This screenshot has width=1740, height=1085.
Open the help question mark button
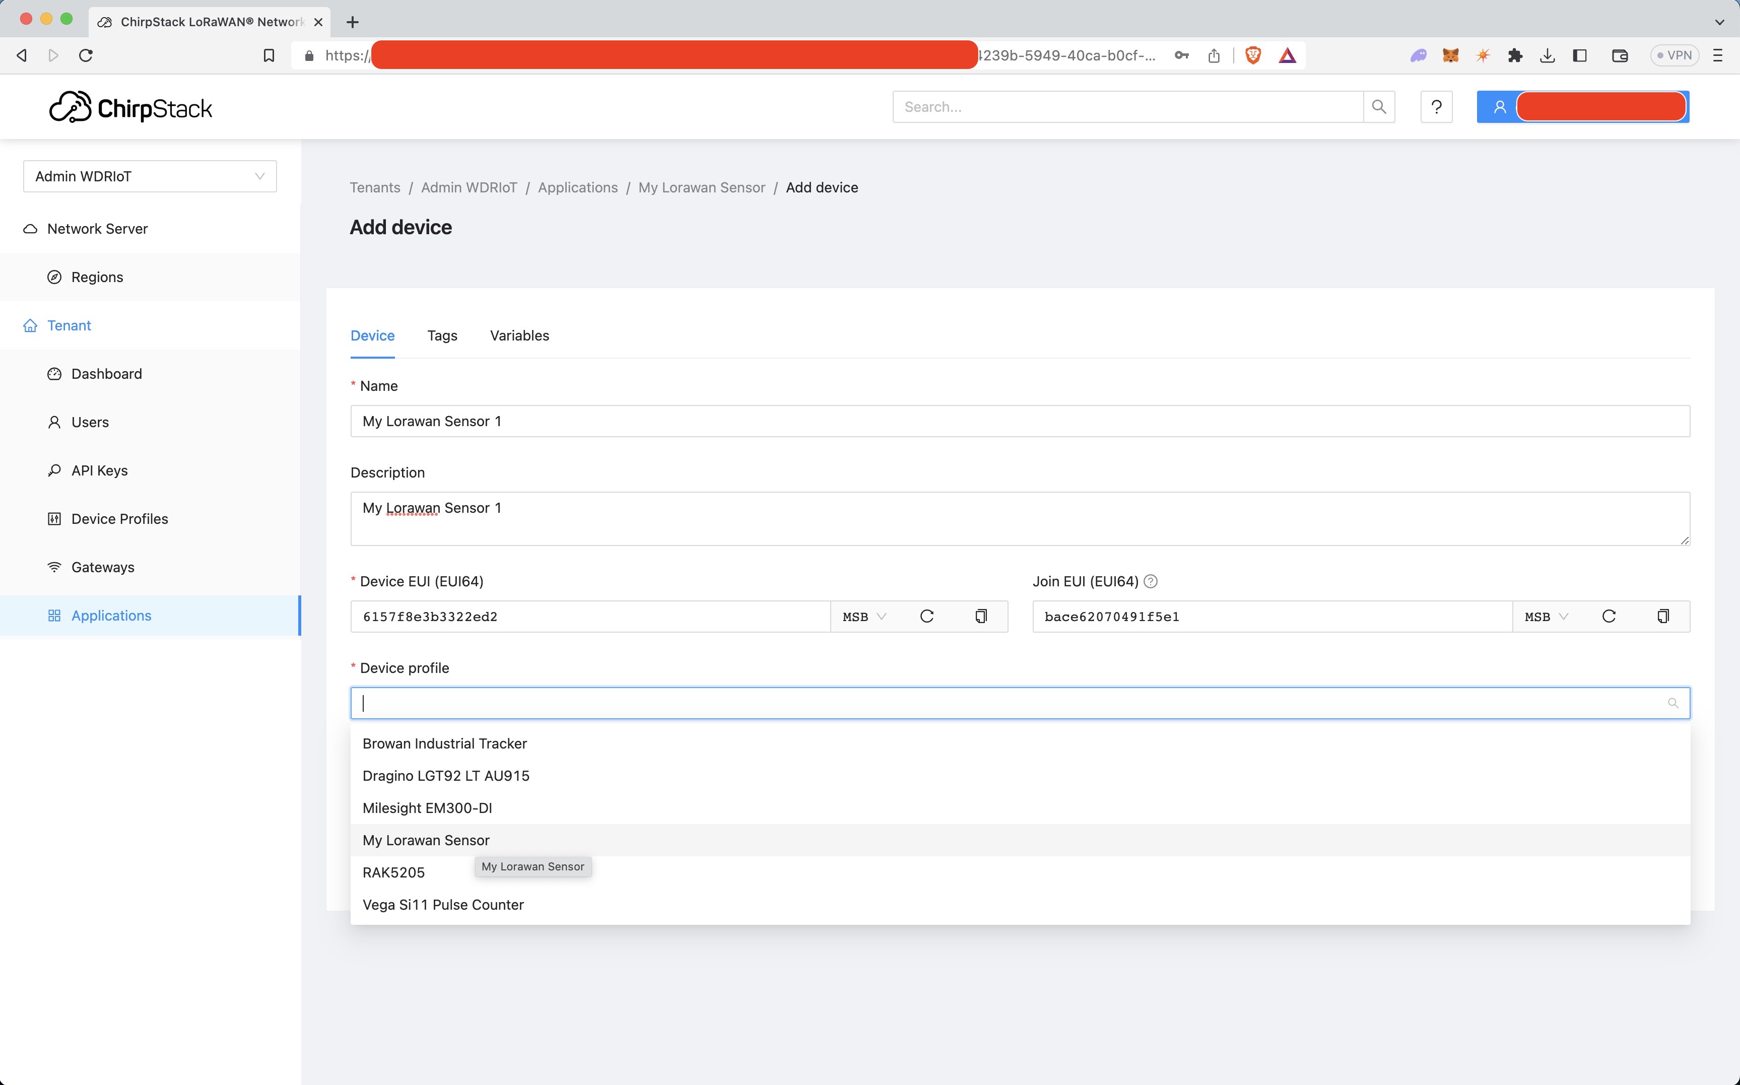(x=1436, y=107)
